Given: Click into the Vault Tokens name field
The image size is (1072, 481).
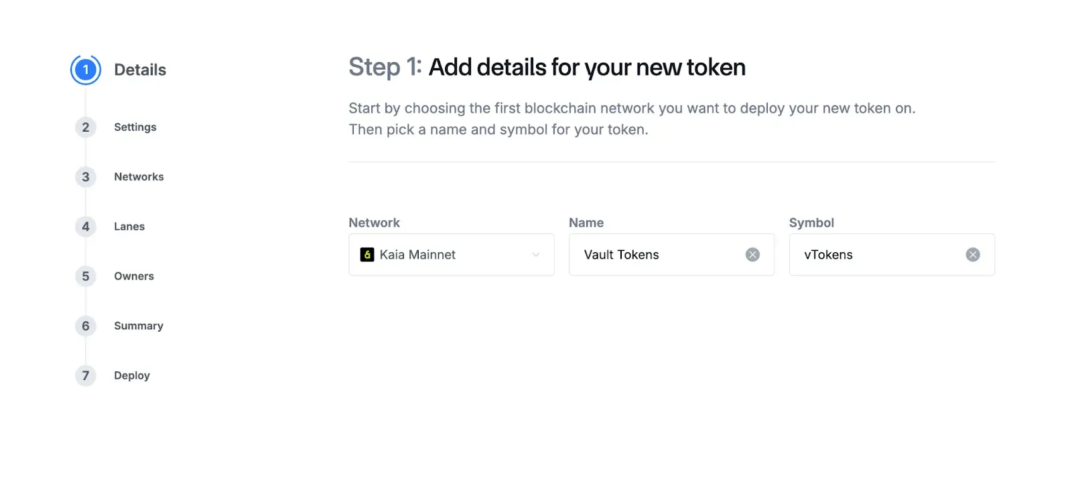Looking at the screenshot, I should 657,255.
